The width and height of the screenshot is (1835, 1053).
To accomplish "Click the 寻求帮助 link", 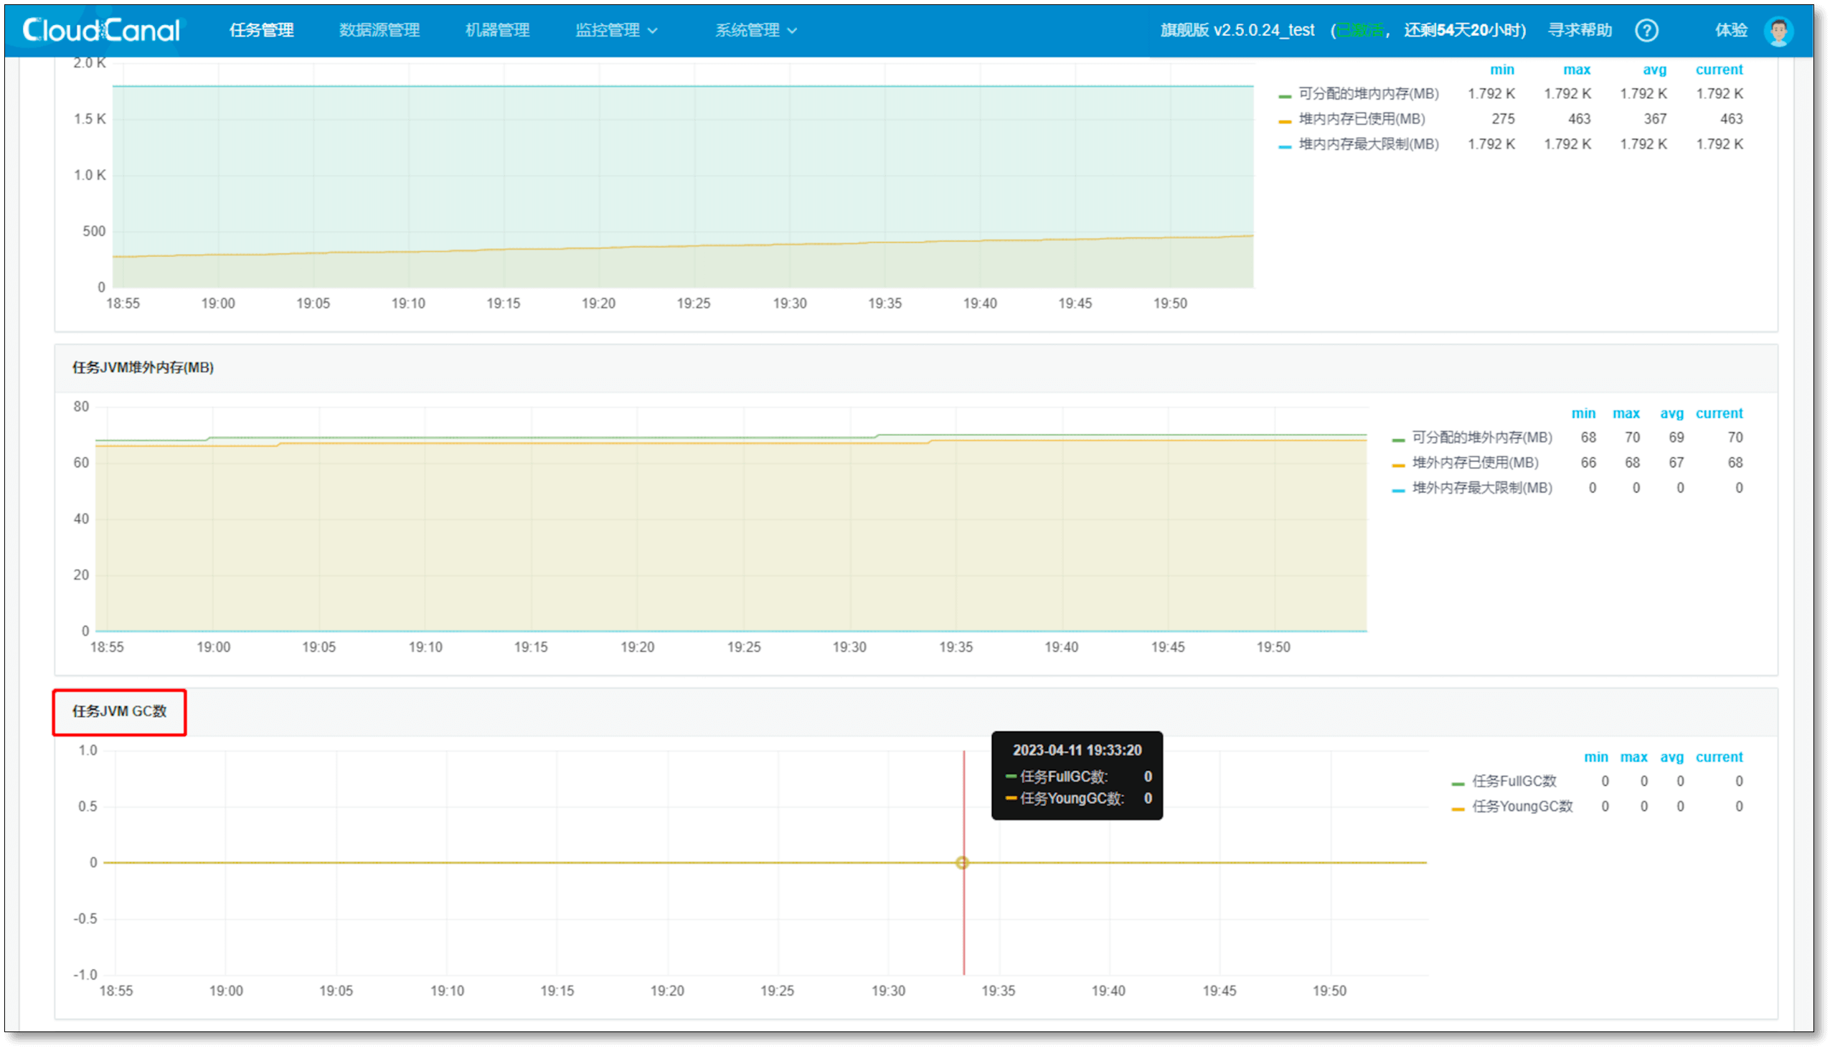I will click(x=1580, y=29).
